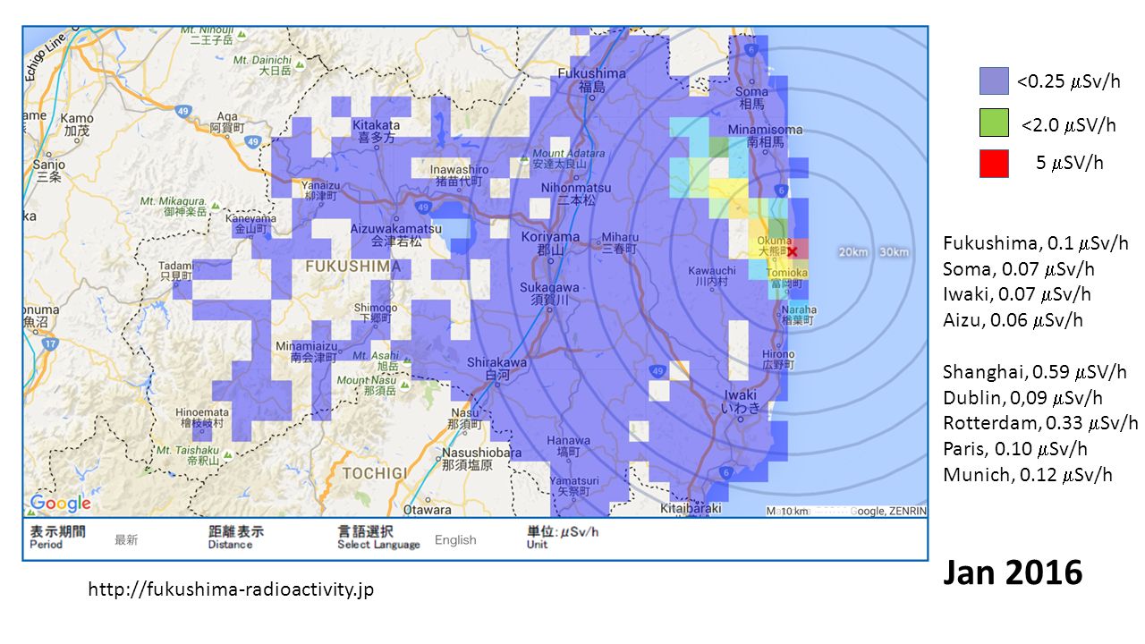Image resolution: width=1145 pixels, height=644 pixels.
Task: Click the Aizu, 0.06 µSv/h reading
Action: pyautogui.click(x=1013, y=320)
